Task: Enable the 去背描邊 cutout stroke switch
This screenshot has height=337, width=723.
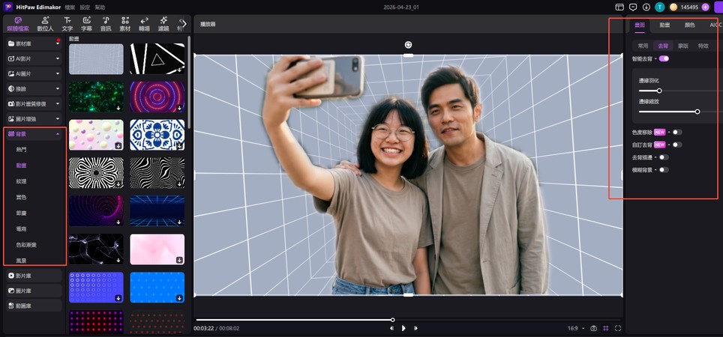Action: (x=664, y=157)
